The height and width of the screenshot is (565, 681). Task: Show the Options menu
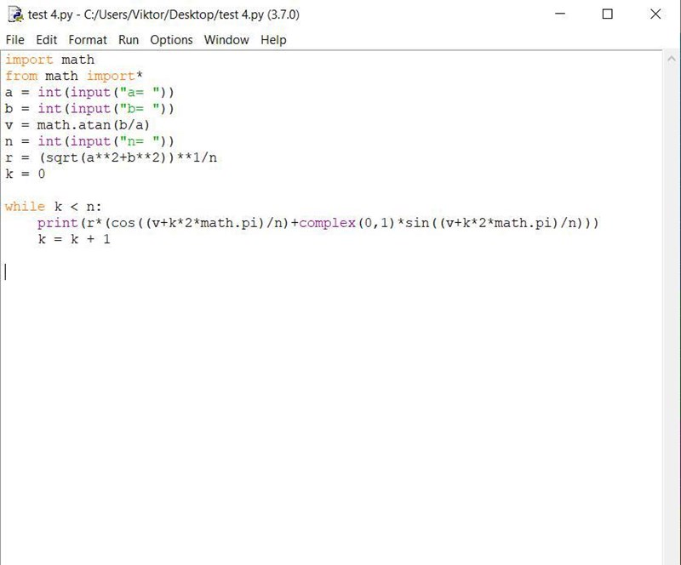(x=171, y=40)
